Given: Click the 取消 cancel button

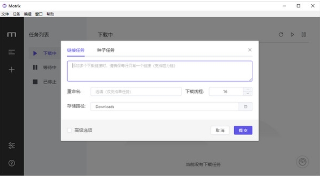Looking at the screenshot, I should pyautogui.click(x=220, y=130).
